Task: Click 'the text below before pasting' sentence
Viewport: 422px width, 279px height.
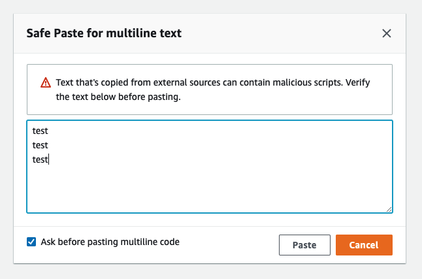Action: [118, 97]
